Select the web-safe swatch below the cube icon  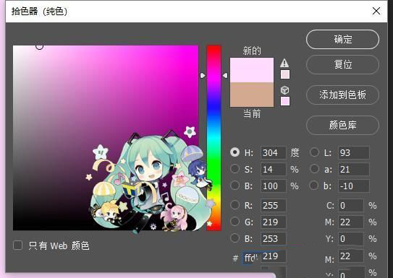pyautogui.click(x=285, y=101)
